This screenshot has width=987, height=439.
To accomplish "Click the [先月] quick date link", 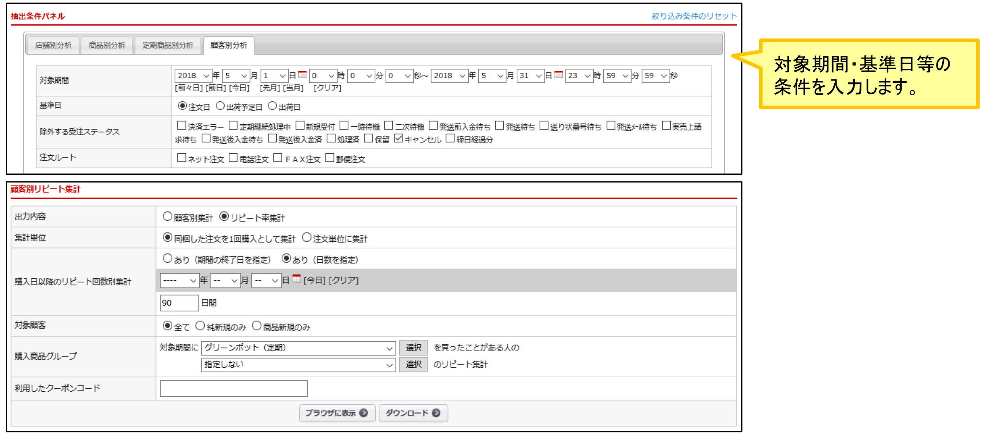I will pos(270,88).
